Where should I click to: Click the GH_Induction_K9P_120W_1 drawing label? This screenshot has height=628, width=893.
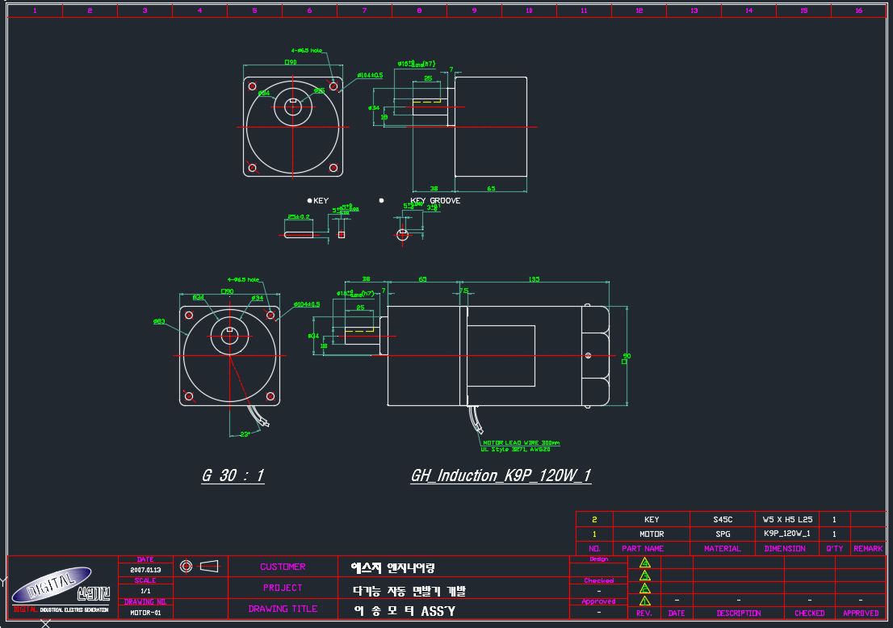(501, 475)
